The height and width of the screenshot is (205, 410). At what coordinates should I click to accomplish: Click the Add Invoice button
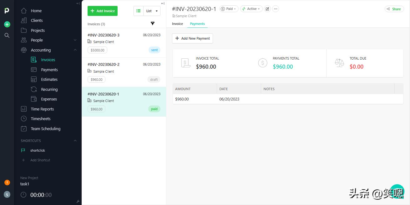click(x=103, y=11)
